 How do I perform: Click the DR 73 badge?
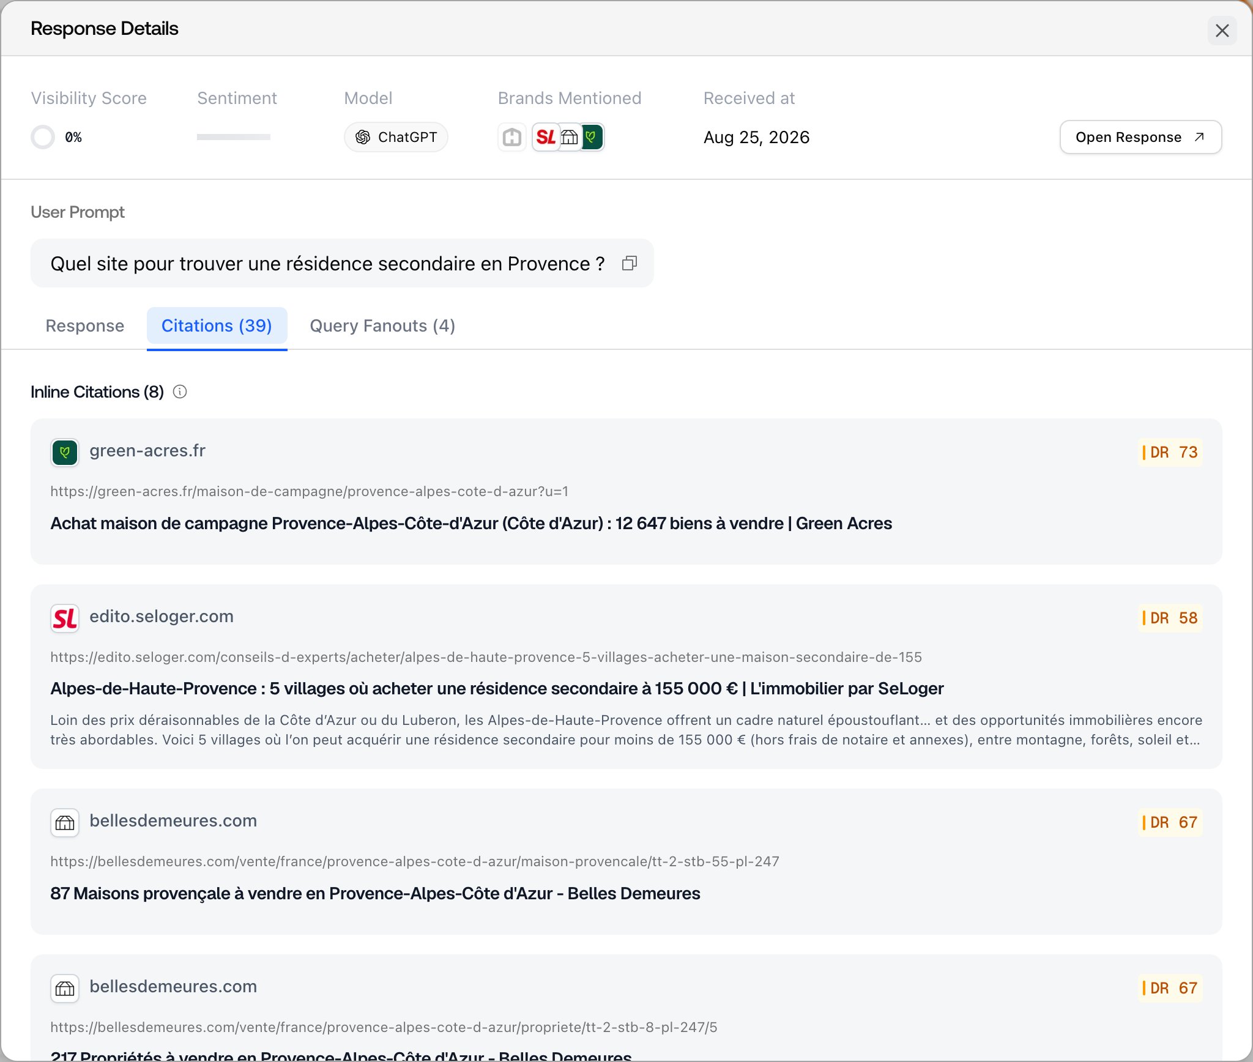click(x=1170, y=453)
